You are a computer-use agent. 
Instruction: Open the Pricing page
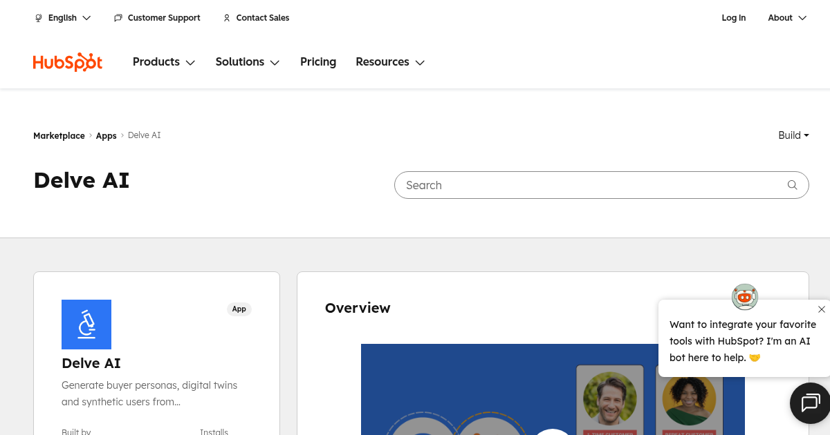[x=318, y=62]
